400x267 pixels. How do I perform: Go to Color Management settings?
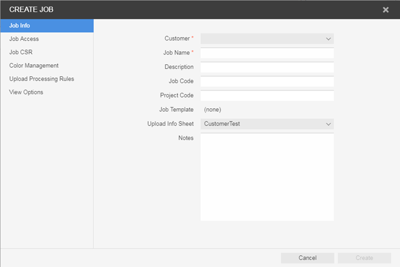[34, 65]
